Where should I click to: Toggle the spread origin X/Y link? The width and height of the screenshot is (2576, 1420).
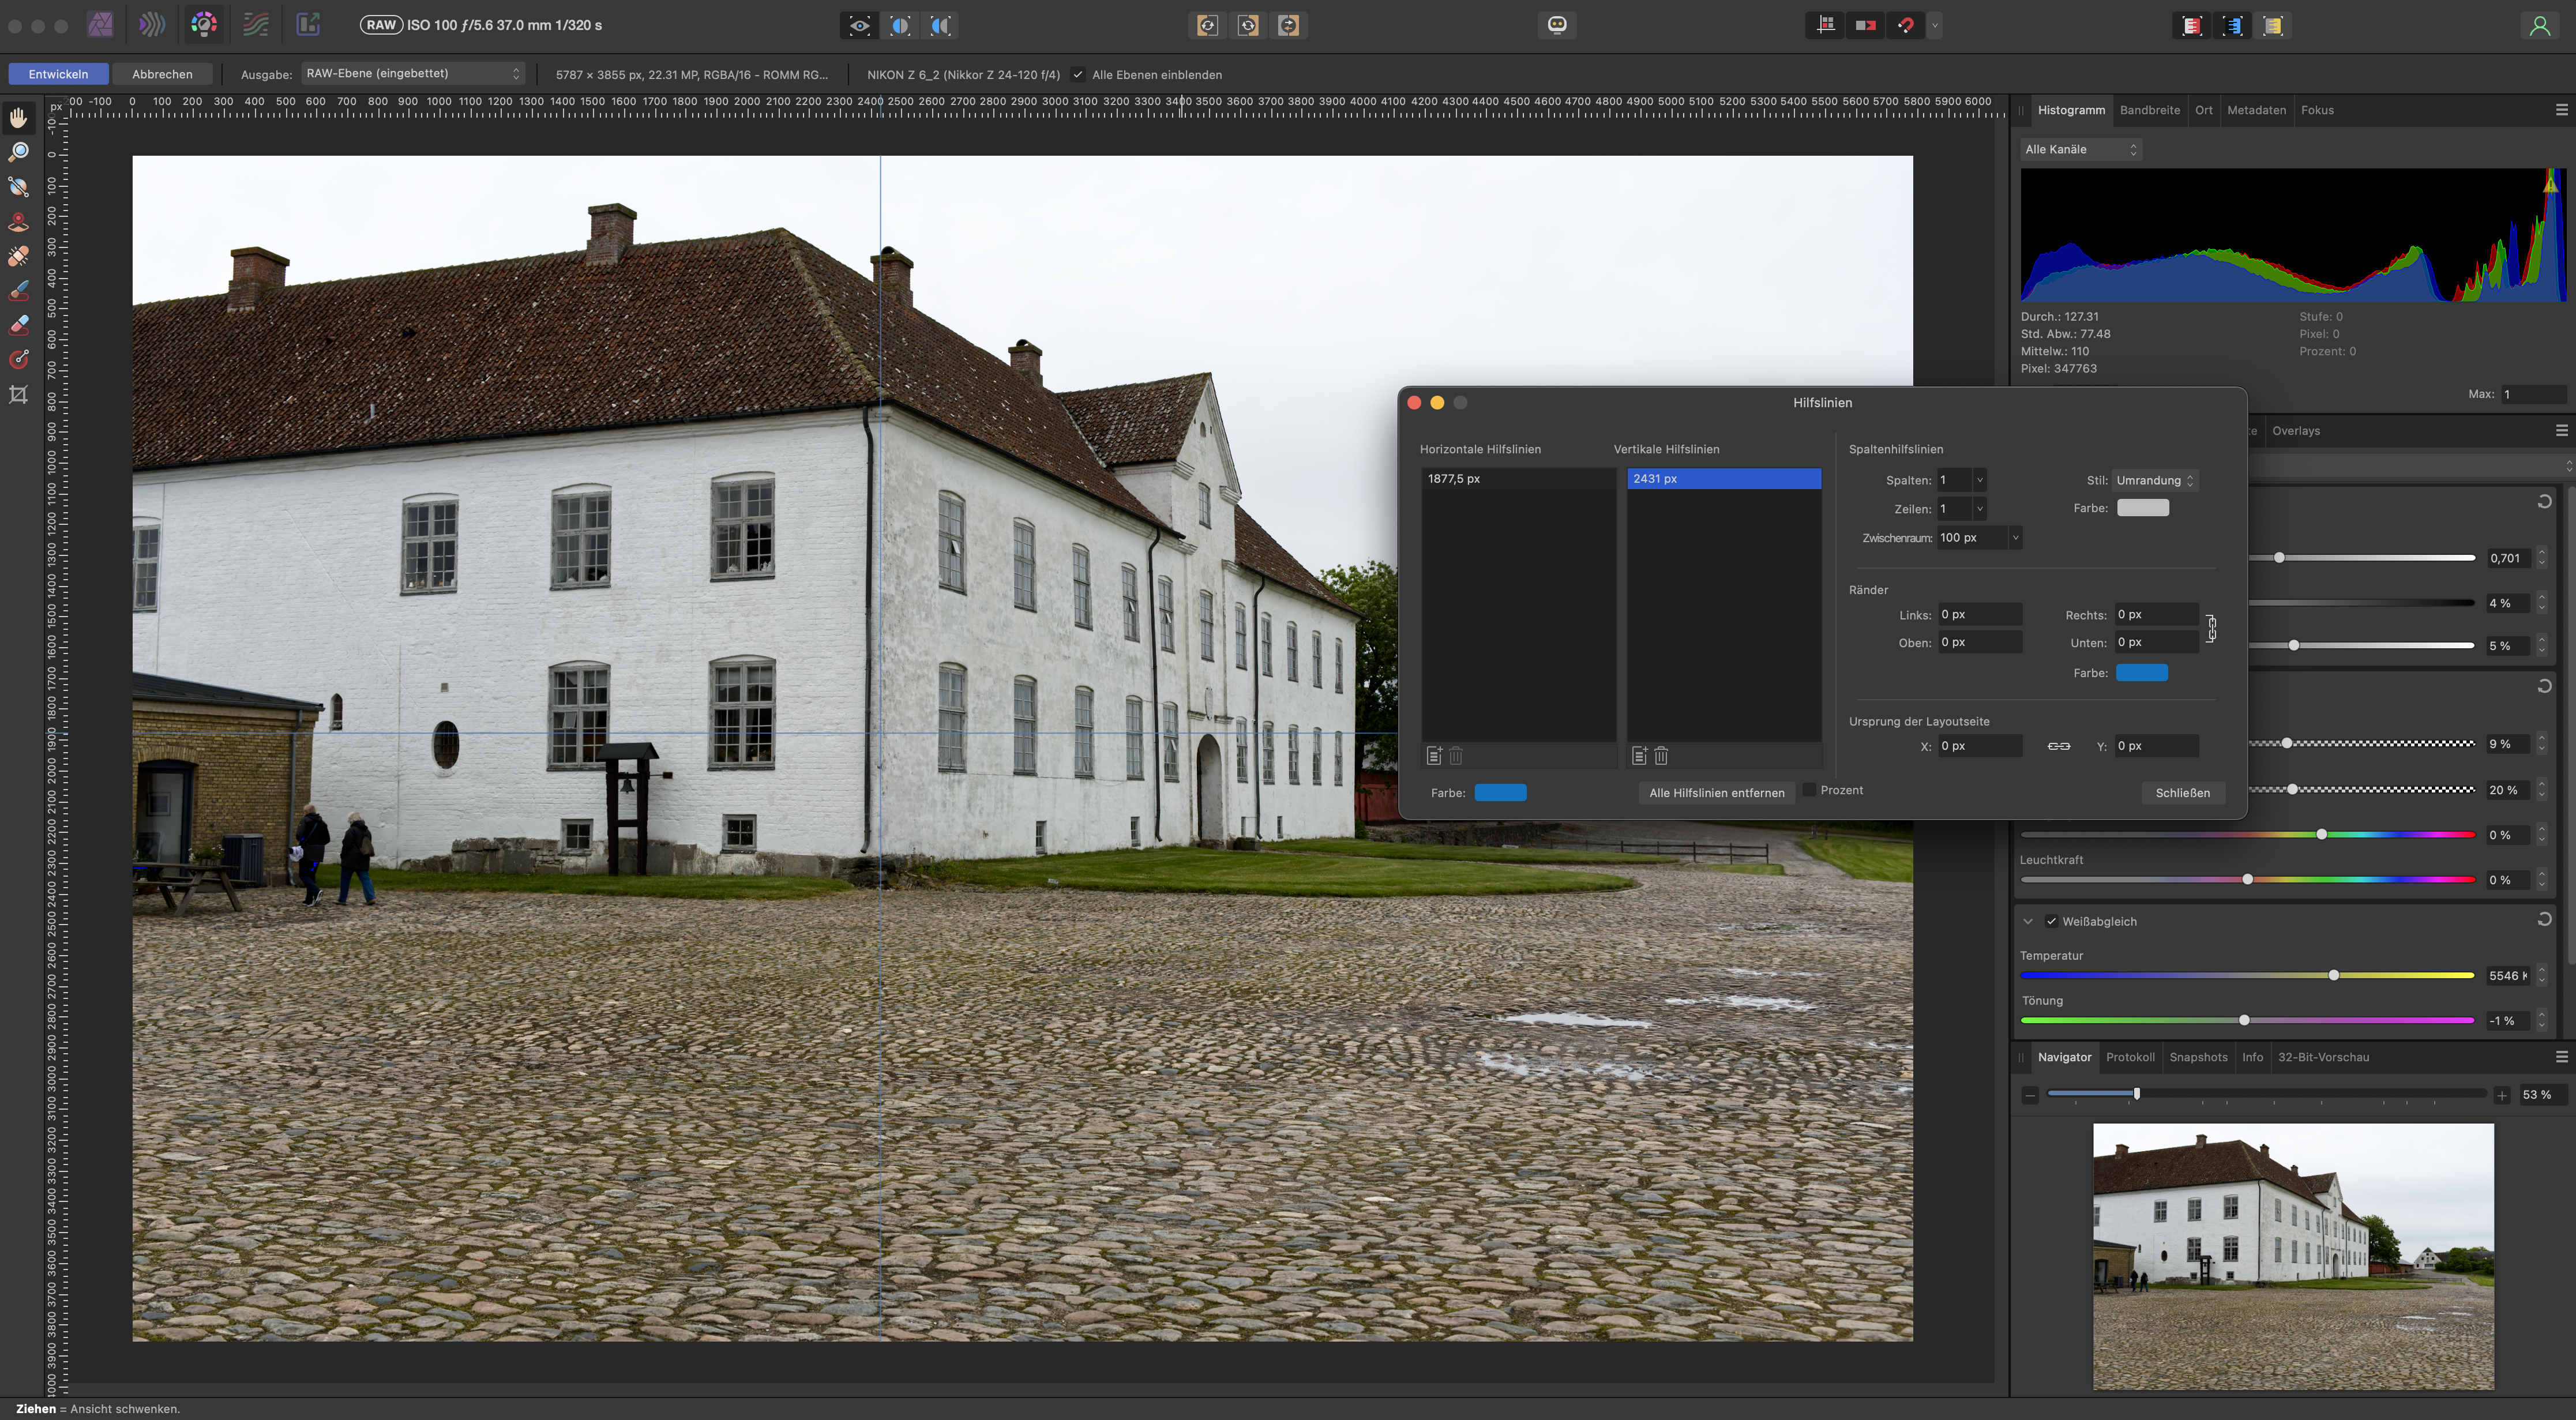(x=2059, y=746)
